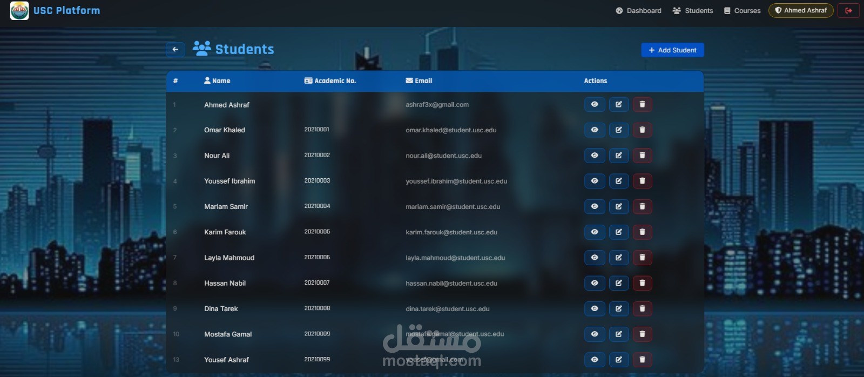Edit Mostafa Gamal's record
The width and height of the screenshot is (864, 377).
(619, 334)
